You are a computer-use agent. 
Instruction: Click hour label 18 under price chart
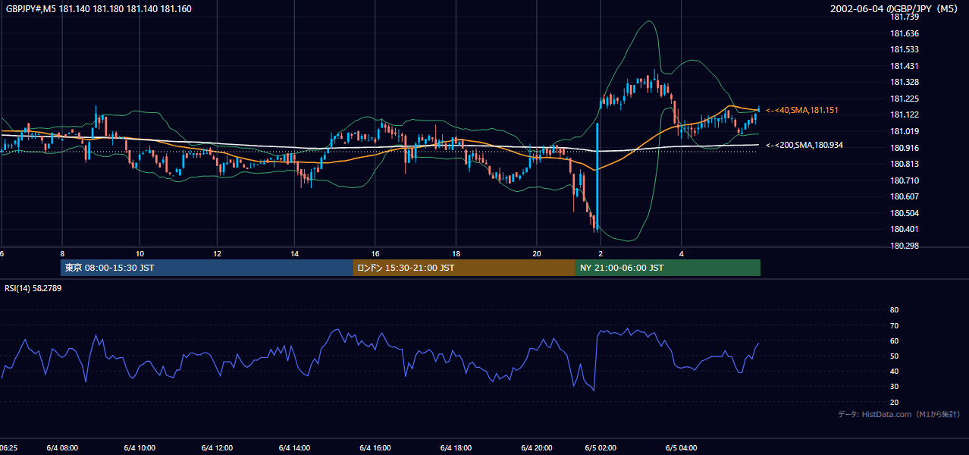456,253
